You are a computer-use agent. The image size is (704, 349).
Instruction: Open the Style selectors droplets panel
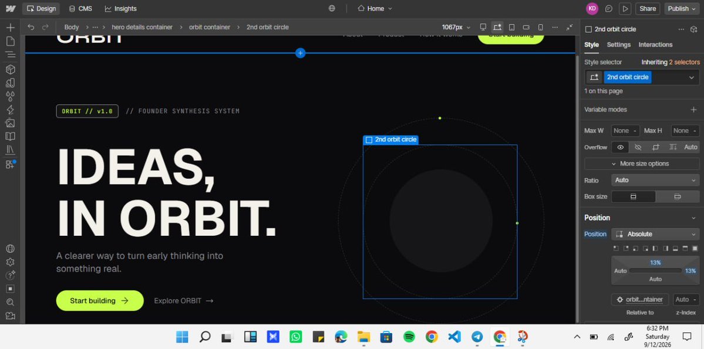[11, 96]
